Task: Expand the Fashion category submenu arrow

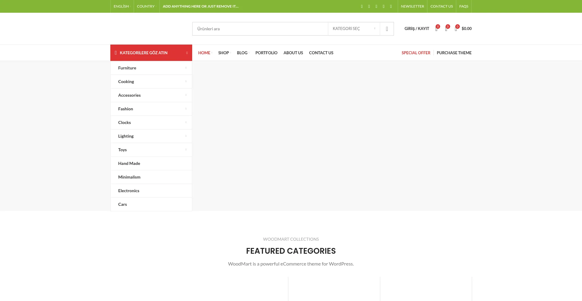Action: click(186, 109)
